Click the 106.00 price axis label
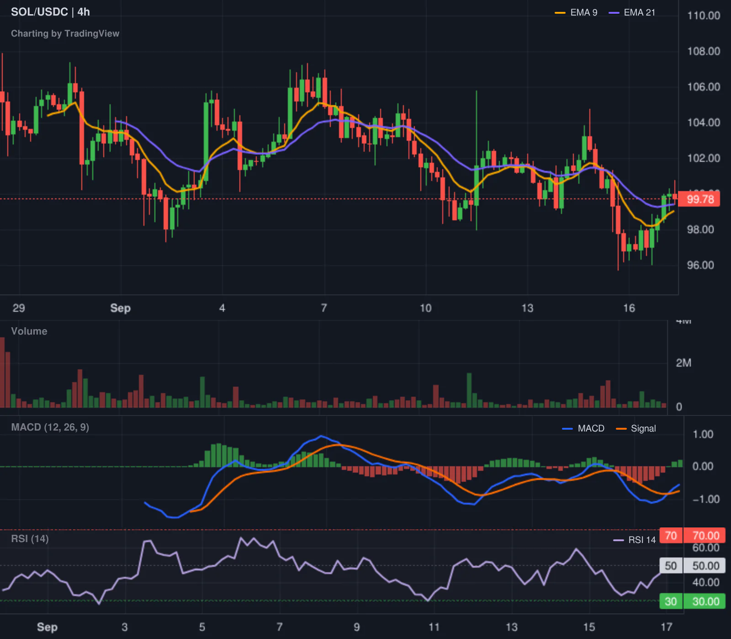 tap(704, 87)
